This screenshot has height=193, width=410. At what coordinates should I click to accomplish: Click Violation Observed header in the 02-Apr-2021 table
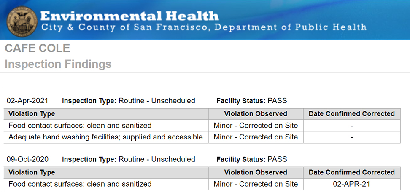click(256, 114)
